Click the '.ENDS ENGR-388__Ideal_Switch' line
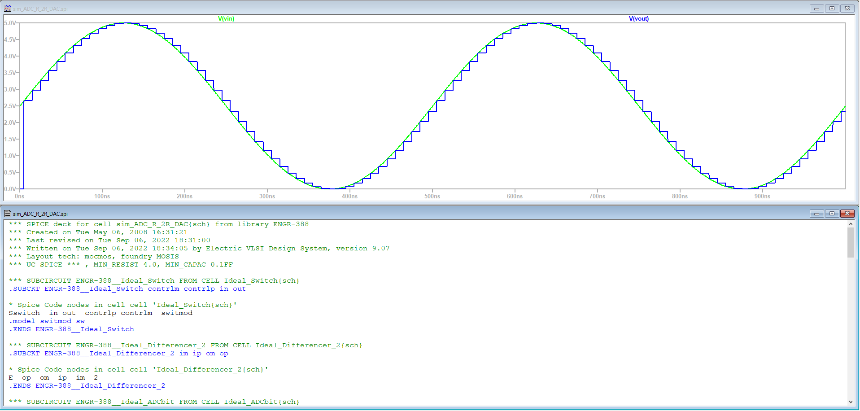Screen dimensions: 860x411 click(x=71, y=329)
